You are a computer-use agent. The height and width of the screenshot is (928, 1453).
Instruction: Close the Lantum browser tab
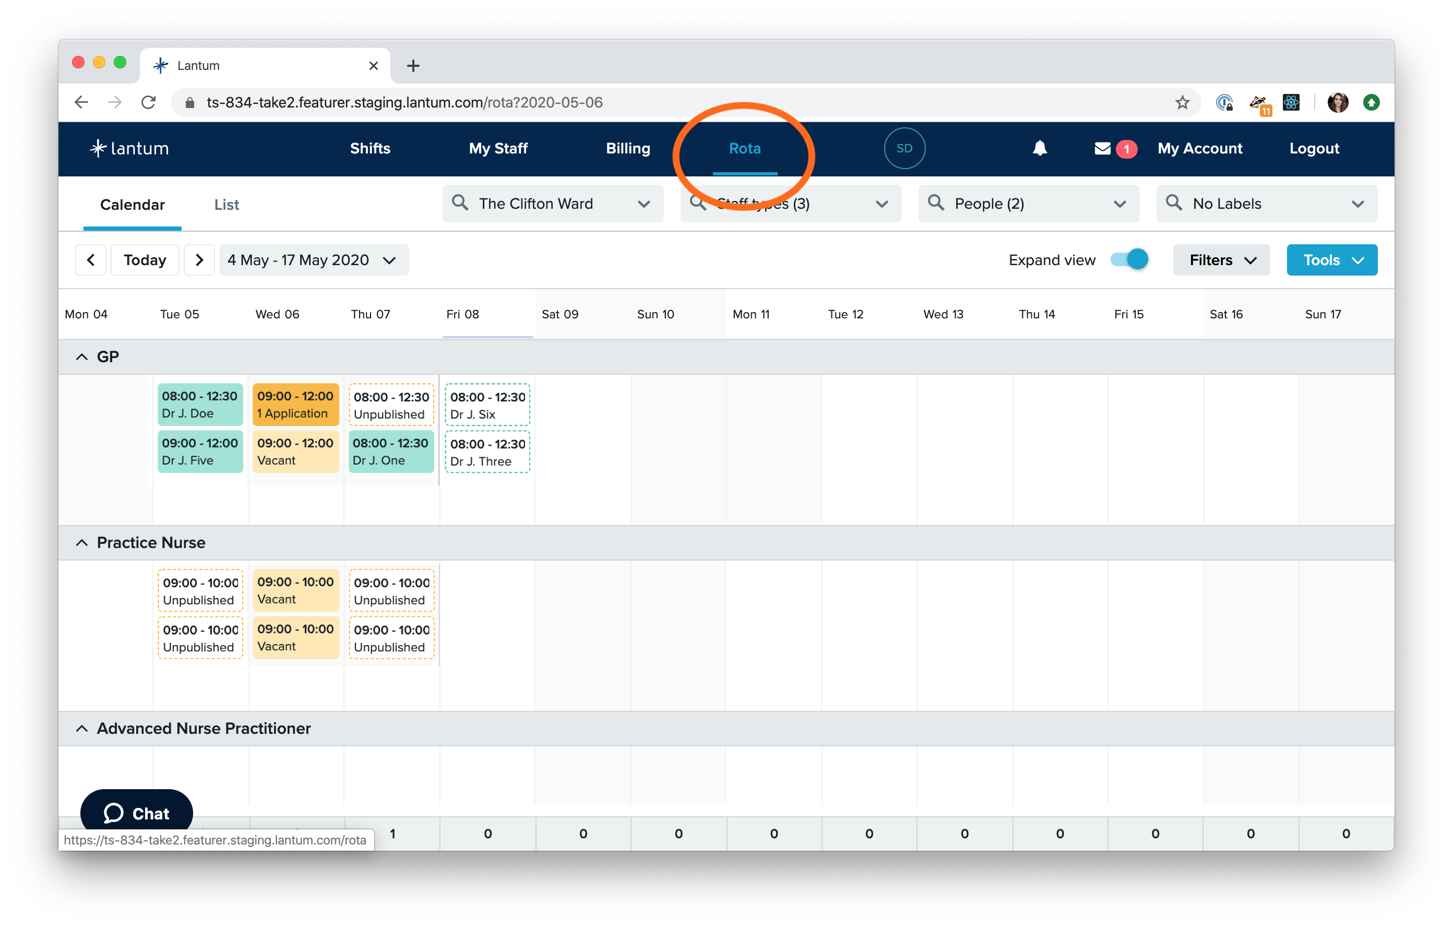374,66
